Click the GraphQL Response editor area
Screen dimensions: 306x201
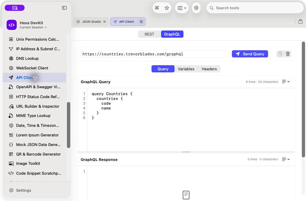click(x=191, y=183)
